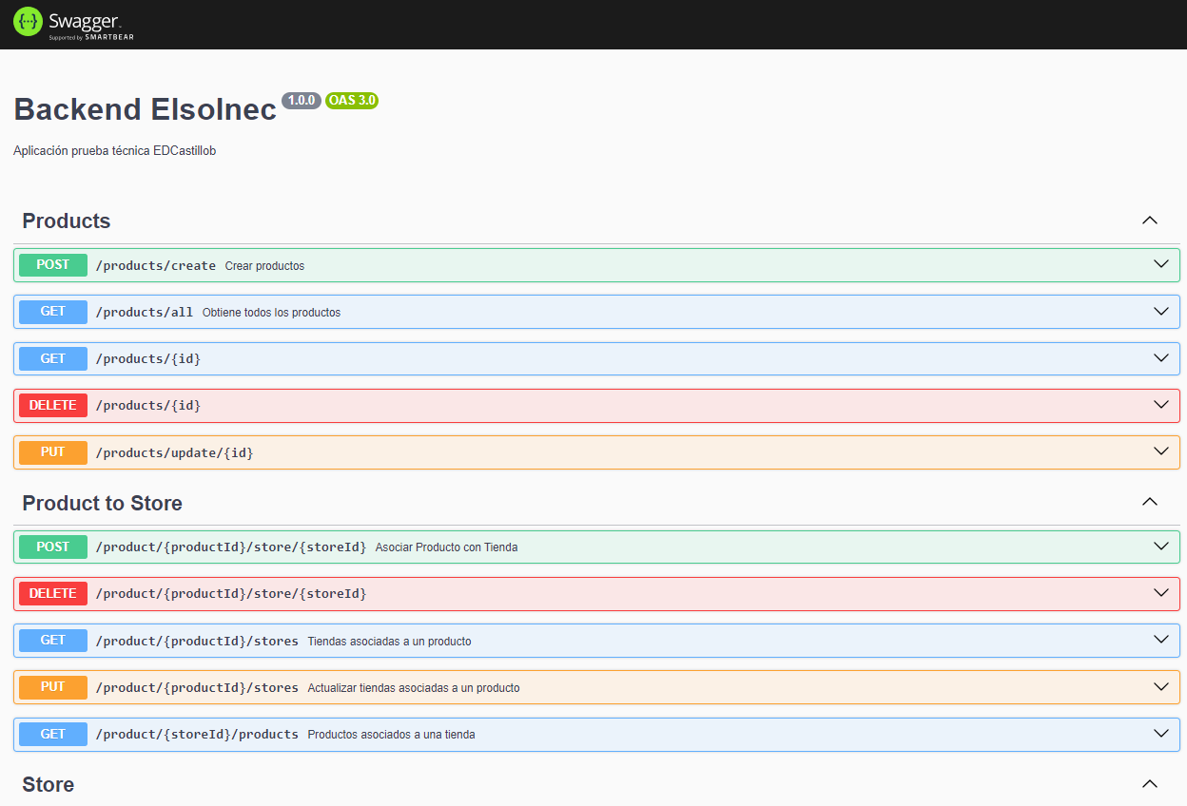Click the 1.0.0 version badge
Image resolution: width=1187 pixels, height=806 pixels.
[301, 101]
